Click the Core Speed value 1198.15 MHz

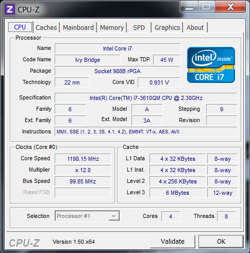[83, 159]
